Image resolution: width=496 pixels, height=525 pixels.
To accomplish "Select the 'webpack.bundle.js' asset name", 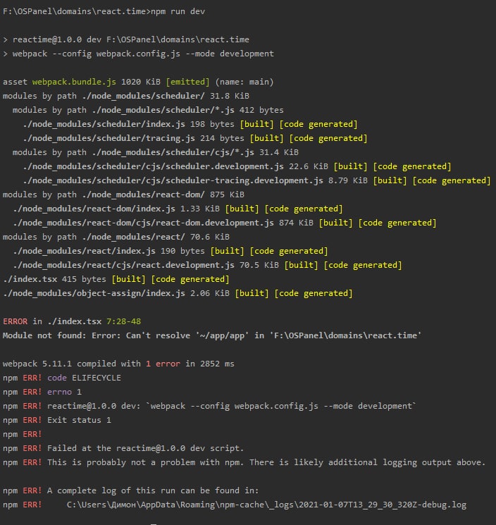I will pyautogui.click(x=74, y=82).
